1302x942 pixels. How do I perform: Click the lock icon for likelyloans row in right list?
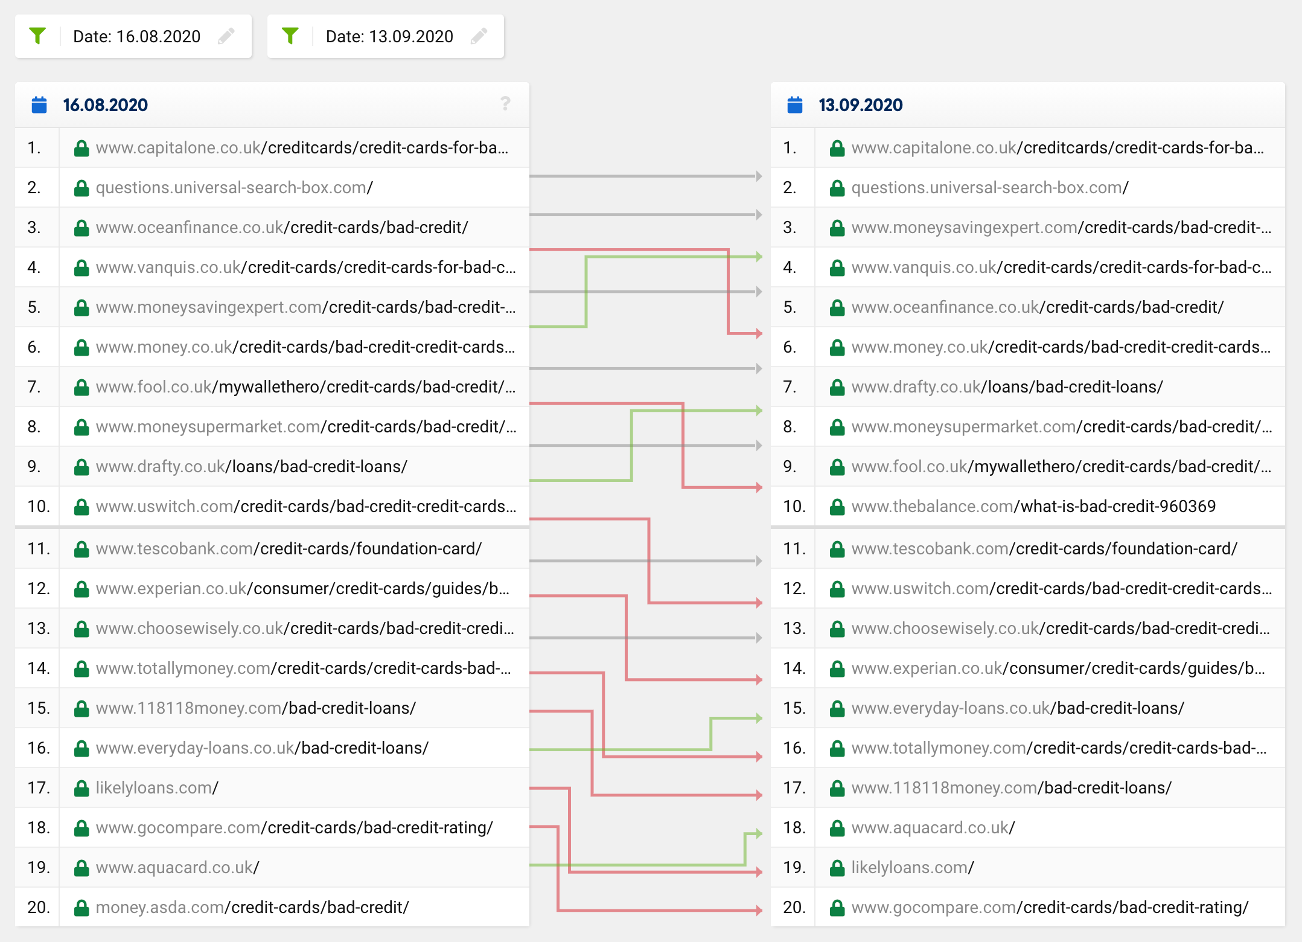pos(837,868)
